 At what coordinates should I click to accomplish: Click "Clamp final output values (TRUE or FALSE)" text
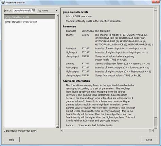(118, 76)
